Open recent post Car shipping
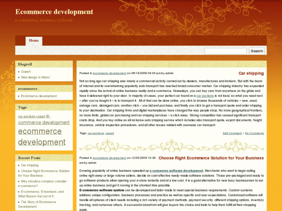Image resolution: width=282 pixels, height=211 pixels. click(x=30, y=165)
